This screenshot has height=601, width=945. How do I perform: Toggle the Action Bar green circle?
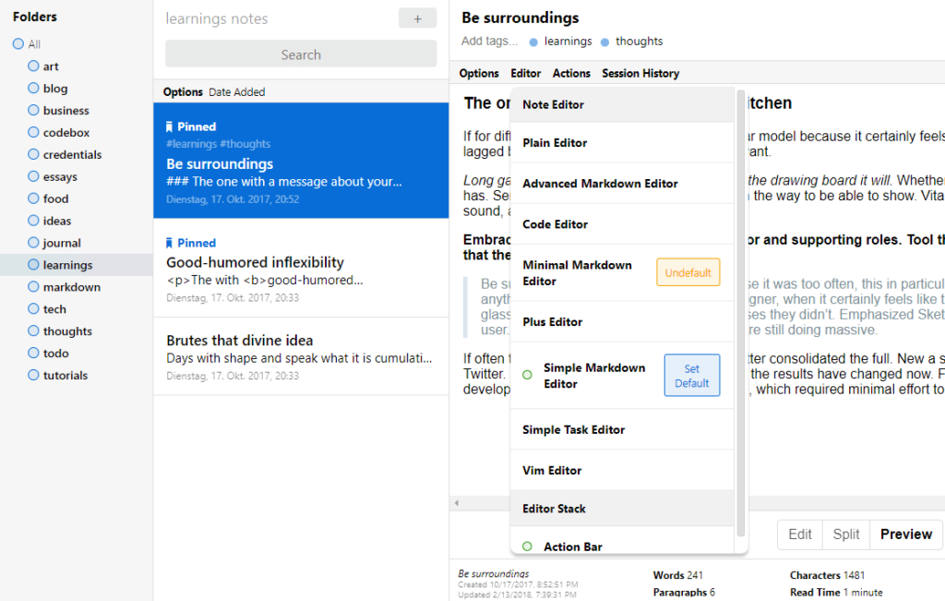point(527,547)
